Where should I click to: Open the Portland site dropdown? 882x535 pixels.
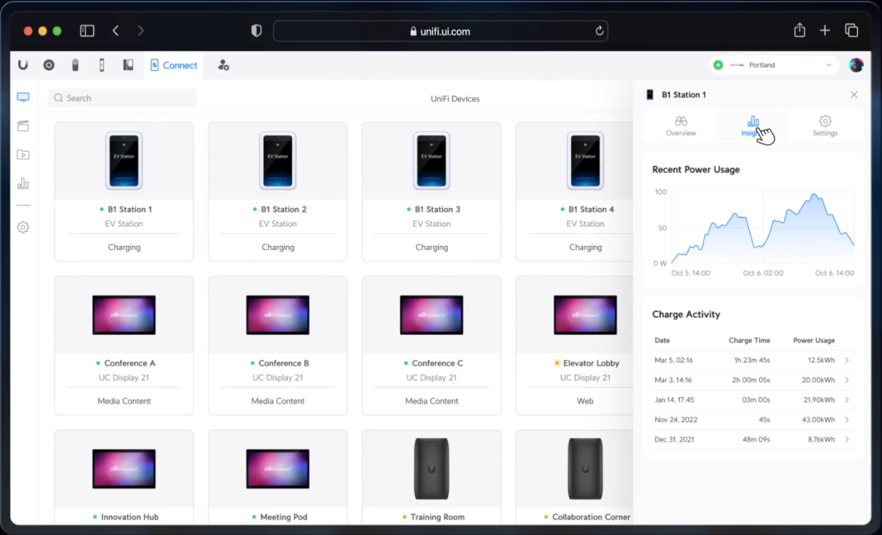[773, 65]
